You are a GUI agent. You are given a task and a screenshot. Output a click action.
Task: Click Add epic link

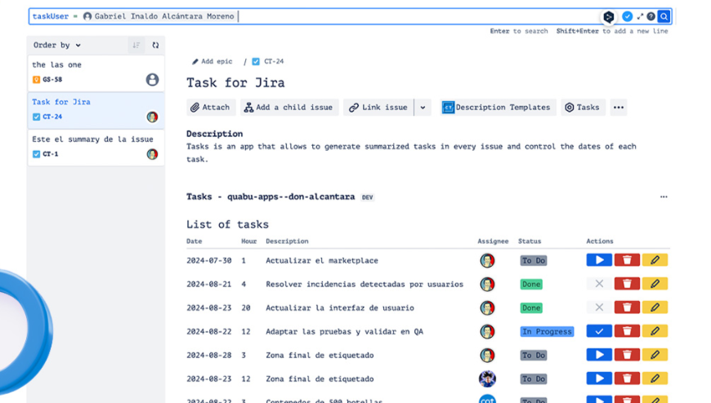pyautogui.click(x=212, y=61)
